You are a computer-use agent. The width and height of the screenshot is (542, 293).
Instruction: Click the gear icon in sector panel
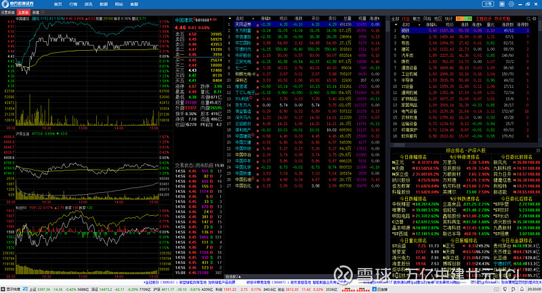click(535, 19)
